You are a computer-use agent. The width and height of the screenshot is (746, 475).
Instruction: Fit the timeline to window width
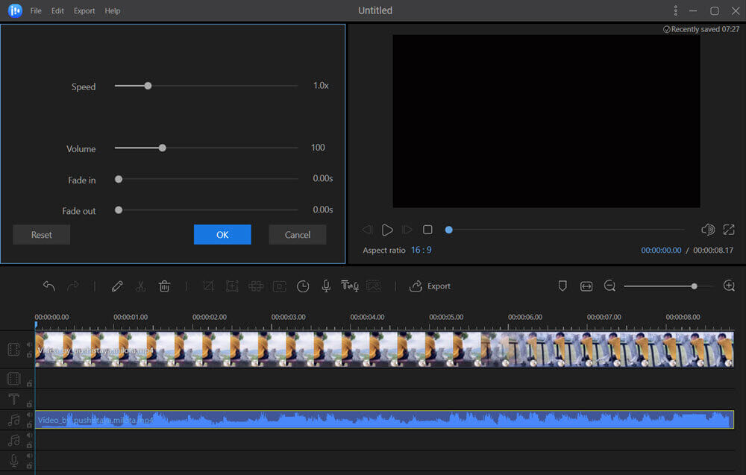click(586, 286)
